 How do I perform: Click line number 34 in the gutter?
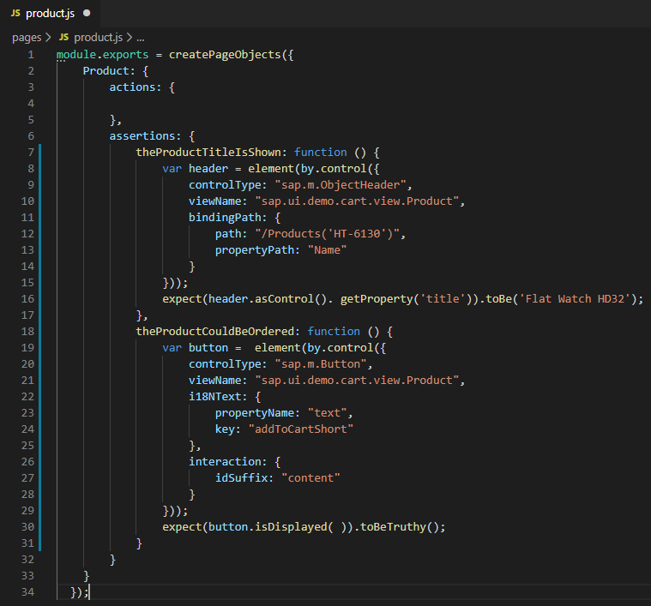[x=27, y=592]
